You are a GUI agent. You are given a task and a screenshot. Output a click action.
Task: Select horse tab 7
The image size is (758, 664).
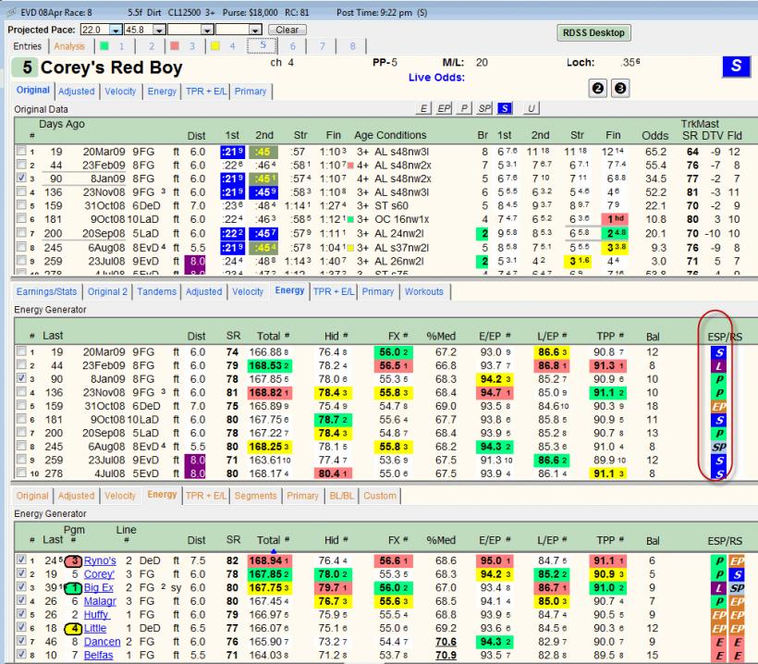(x=322, y=46)
